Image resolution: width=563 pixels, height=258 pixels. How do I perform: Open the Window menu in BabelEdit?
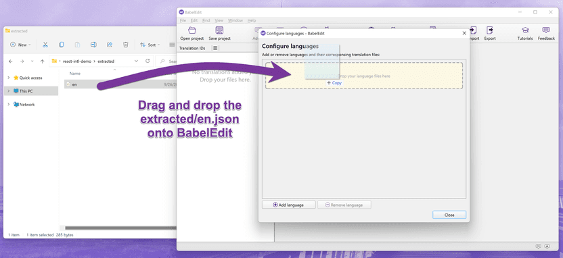pos(235,20)
